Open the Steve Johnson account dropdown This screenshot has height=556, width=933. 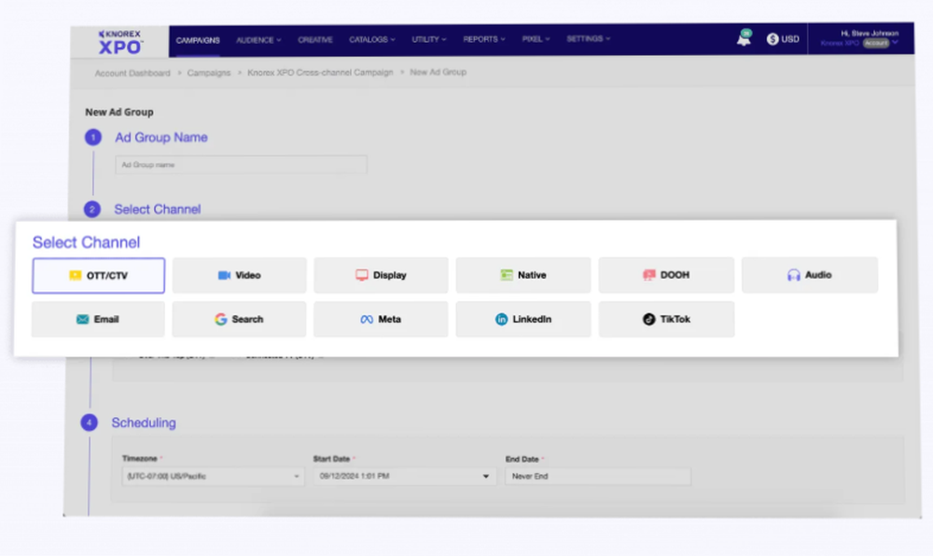860,38
